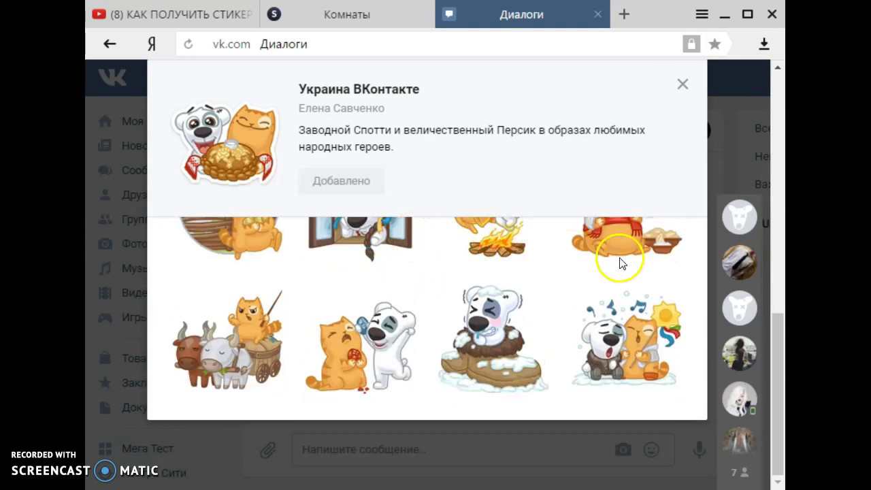Viewport: 871px width, 490px height.
Task: Attach a file with the paperclip icon
Action: (x=267, y=450)
